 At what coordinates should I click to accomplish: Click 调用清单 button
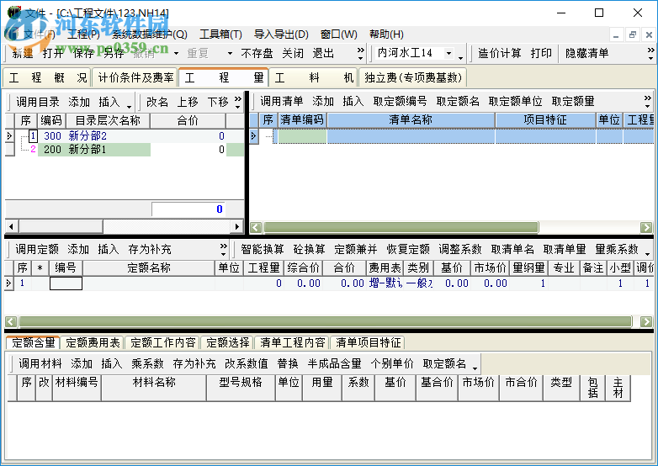(x=282, y=101)
